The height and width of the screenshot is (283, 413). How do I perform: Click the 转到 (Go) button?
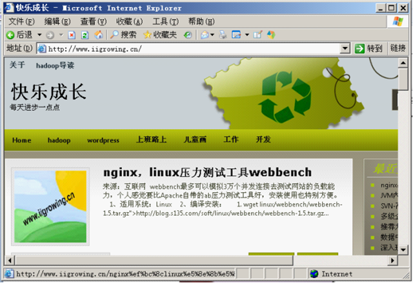368,48
